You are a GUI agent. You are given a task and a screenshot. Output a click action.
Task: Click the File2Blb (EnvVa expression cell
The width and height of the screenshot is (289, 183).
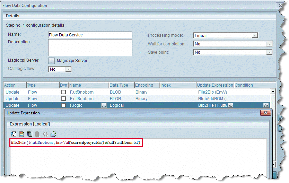click(x=212, y=92)
